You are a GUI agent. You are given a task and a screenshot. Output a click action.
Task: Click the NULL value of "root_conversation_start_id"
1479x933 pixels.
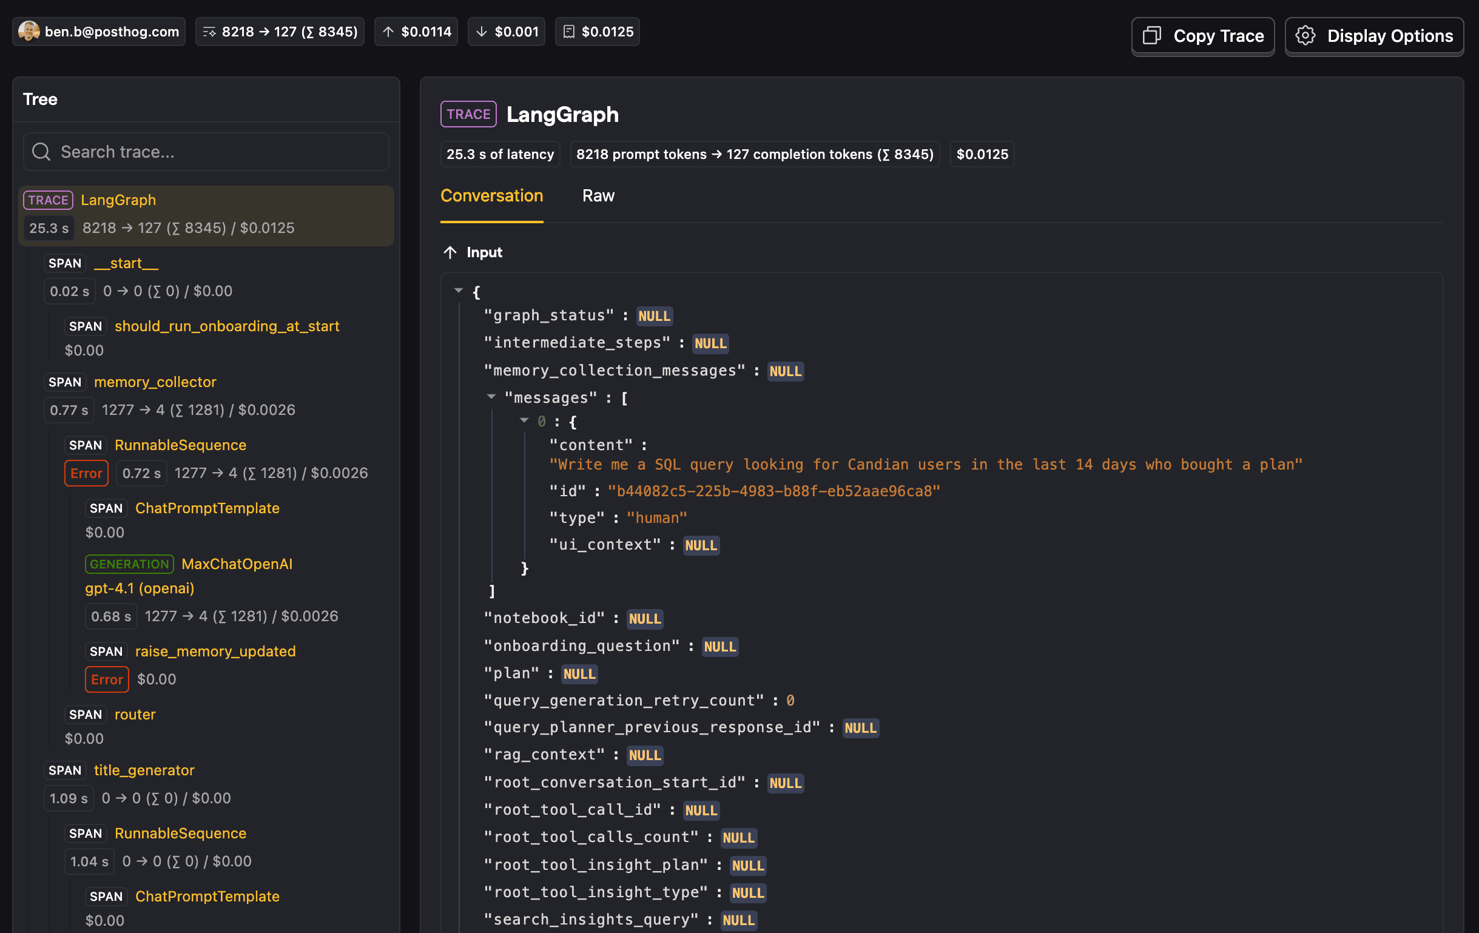point(786,783)
